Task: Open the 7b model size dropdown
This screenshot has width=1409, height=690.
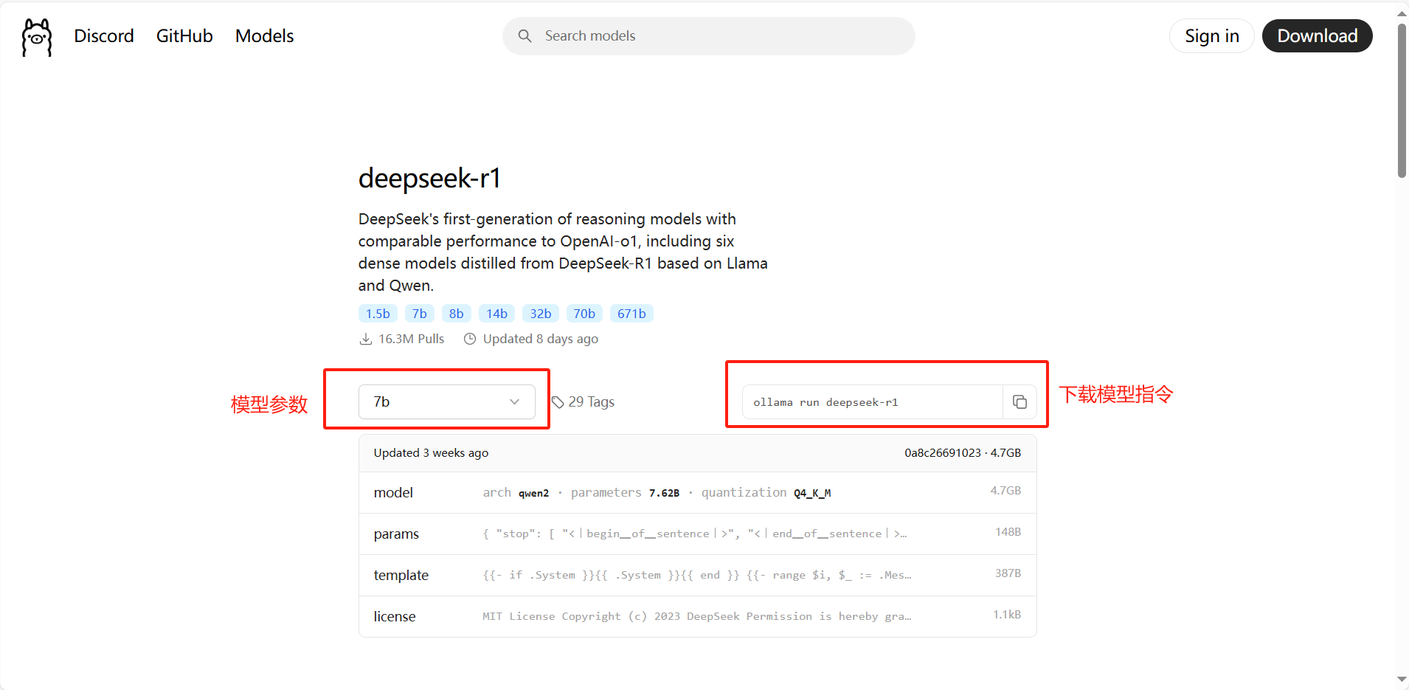Action: point(447,401)
